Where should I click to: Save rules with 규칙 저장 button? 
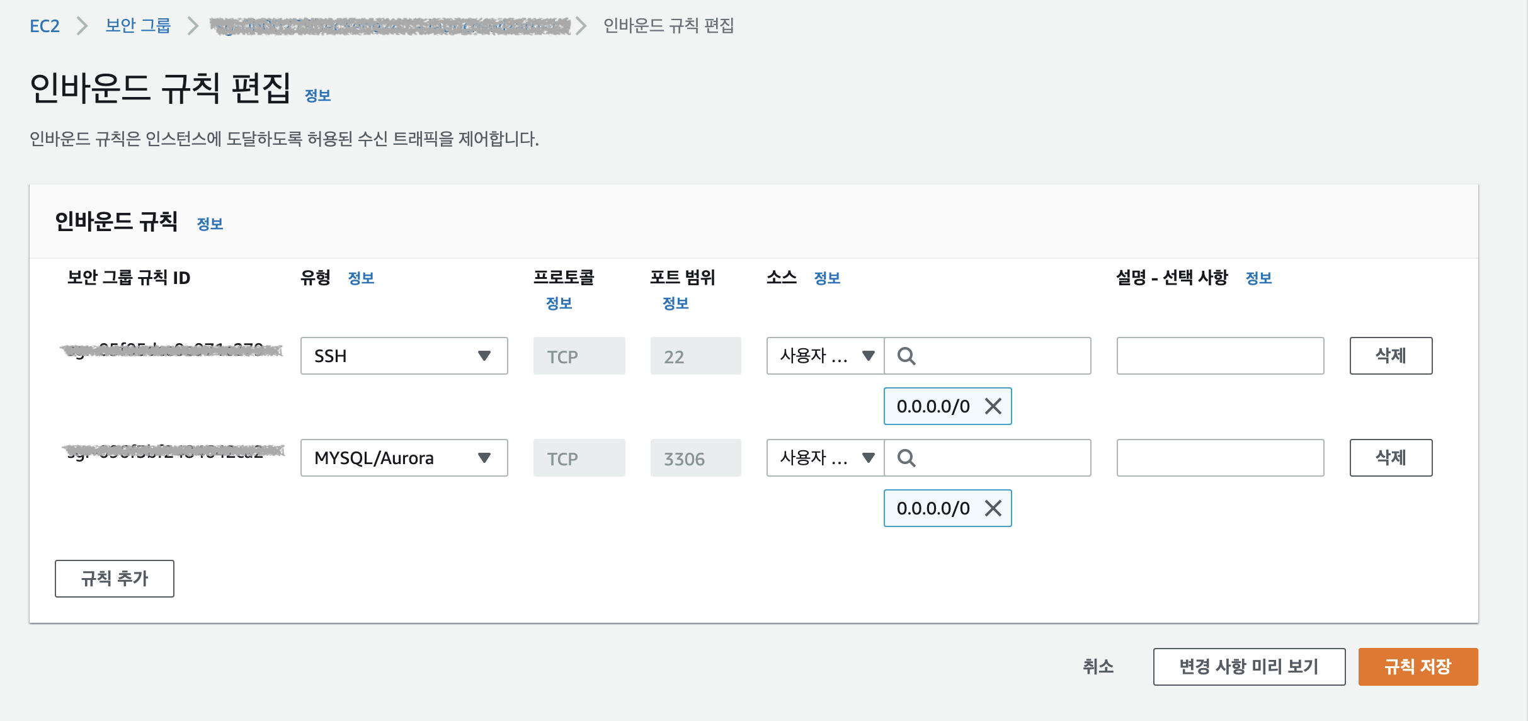click(x=1417, y=666)
